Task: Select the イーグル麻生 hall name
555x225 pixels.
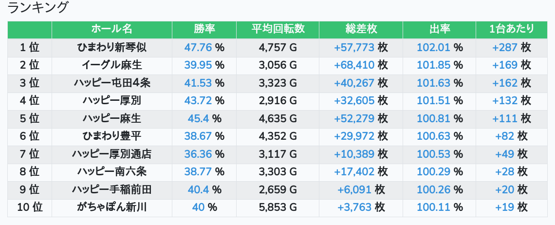Action: click(111, 65)
